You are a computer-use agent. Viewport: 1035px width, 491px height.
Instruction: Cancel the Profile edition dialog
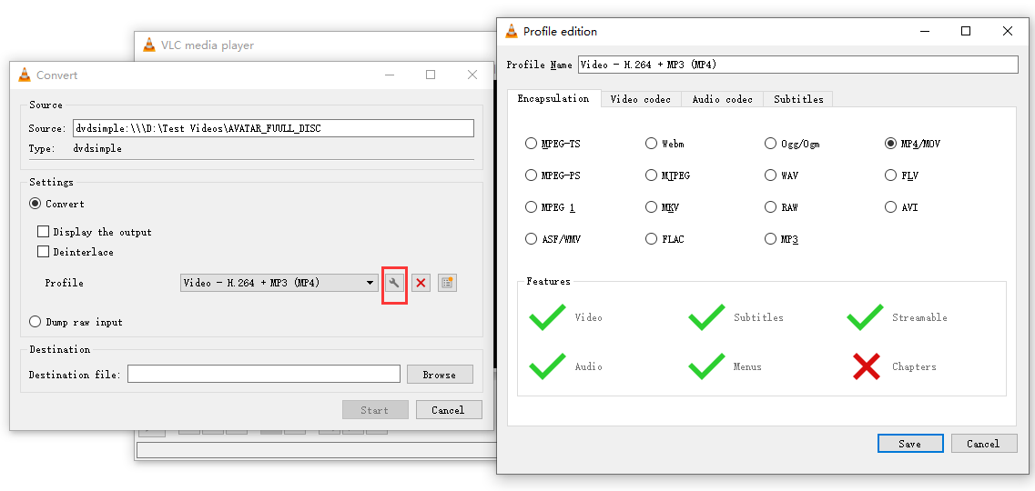pyautogui.click(x=983, y=444)
